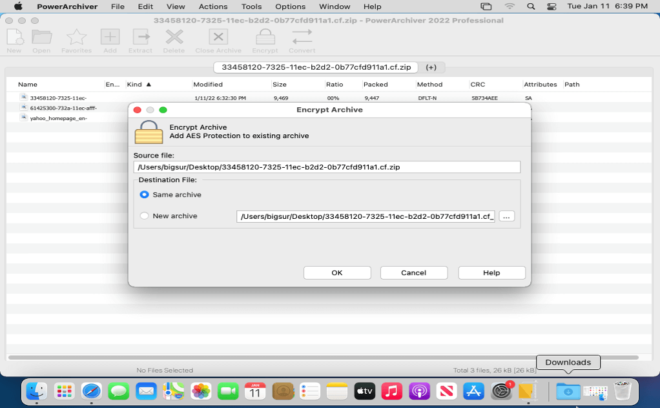Open Favorites star in toolbar
The height and width of the screenshot is (408, 660).
point(76,39)
